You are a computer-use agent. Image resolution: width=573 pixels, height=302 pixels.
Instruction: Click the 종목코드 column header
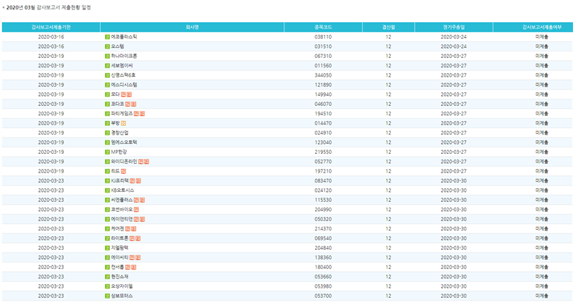323,27
